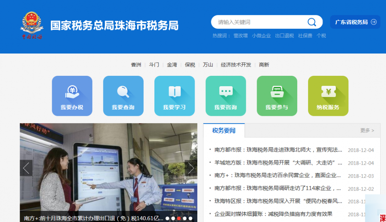Select the 我要办税 hand icon tile
386x222 pixels.
tap(72, 91)
